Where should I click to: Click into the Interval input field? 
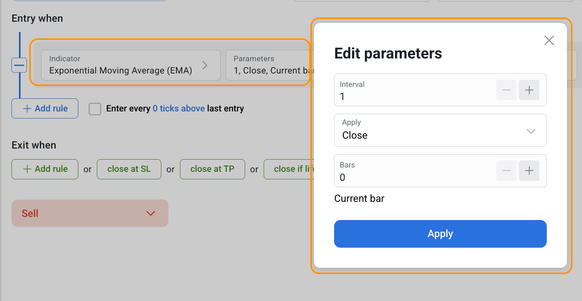(x=411, y=96)
